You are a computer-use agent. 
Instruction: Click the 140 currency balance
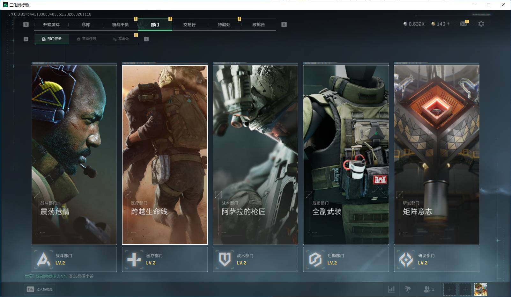tap(438, 24)
